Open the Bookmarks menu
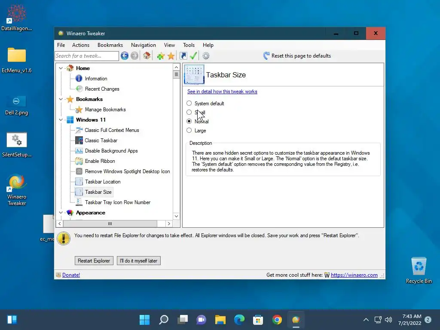Viewport: 440px width, 330px height. pos(110,45)
